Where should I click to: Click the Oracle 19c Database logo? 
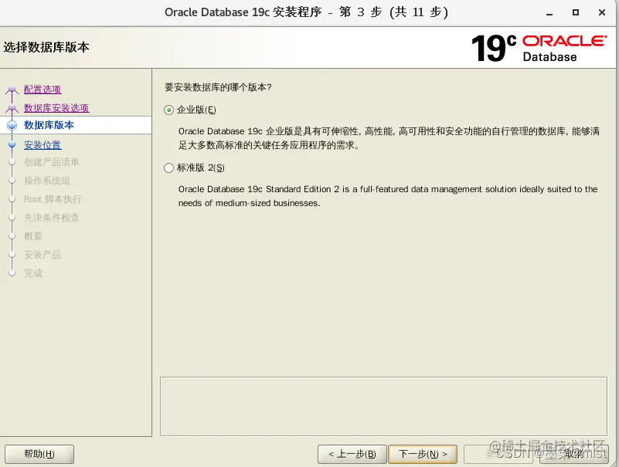pos(539,48)
